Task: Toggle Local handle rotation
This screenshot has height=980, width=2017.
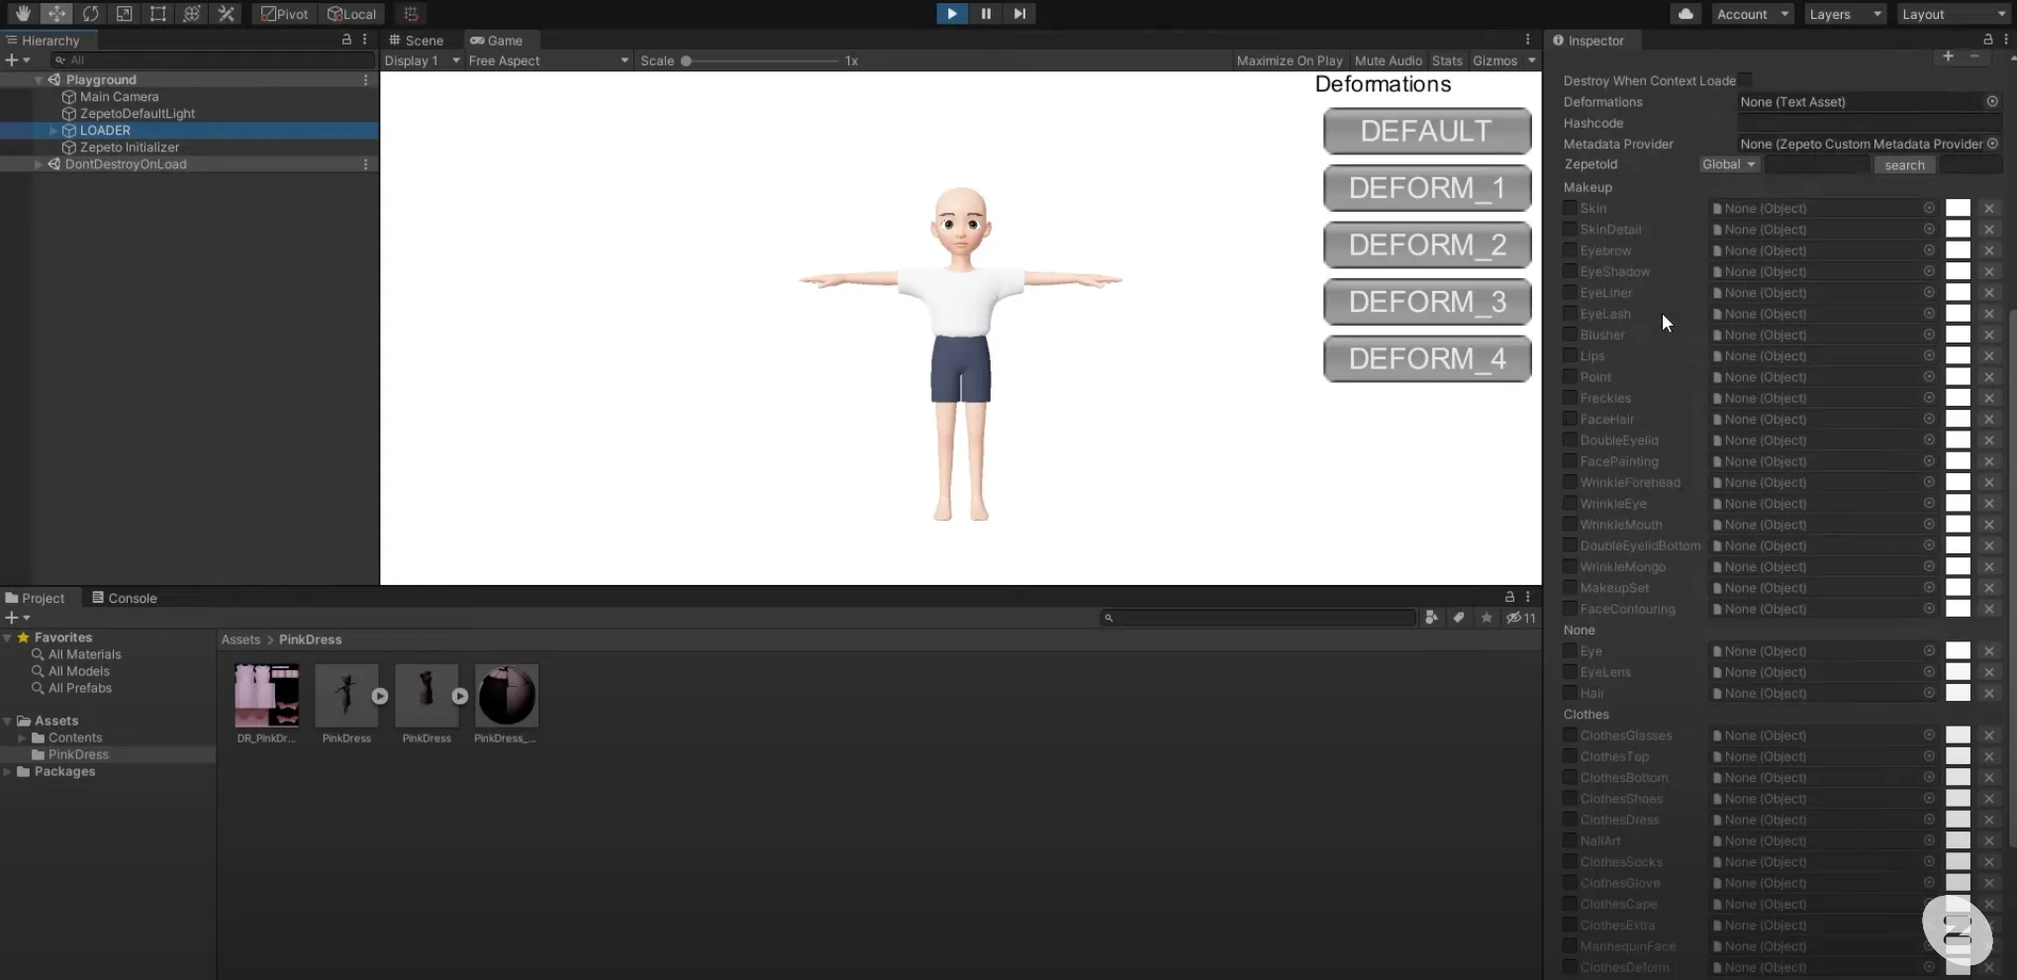Action: pyautogui.click(x=352, y=14)
